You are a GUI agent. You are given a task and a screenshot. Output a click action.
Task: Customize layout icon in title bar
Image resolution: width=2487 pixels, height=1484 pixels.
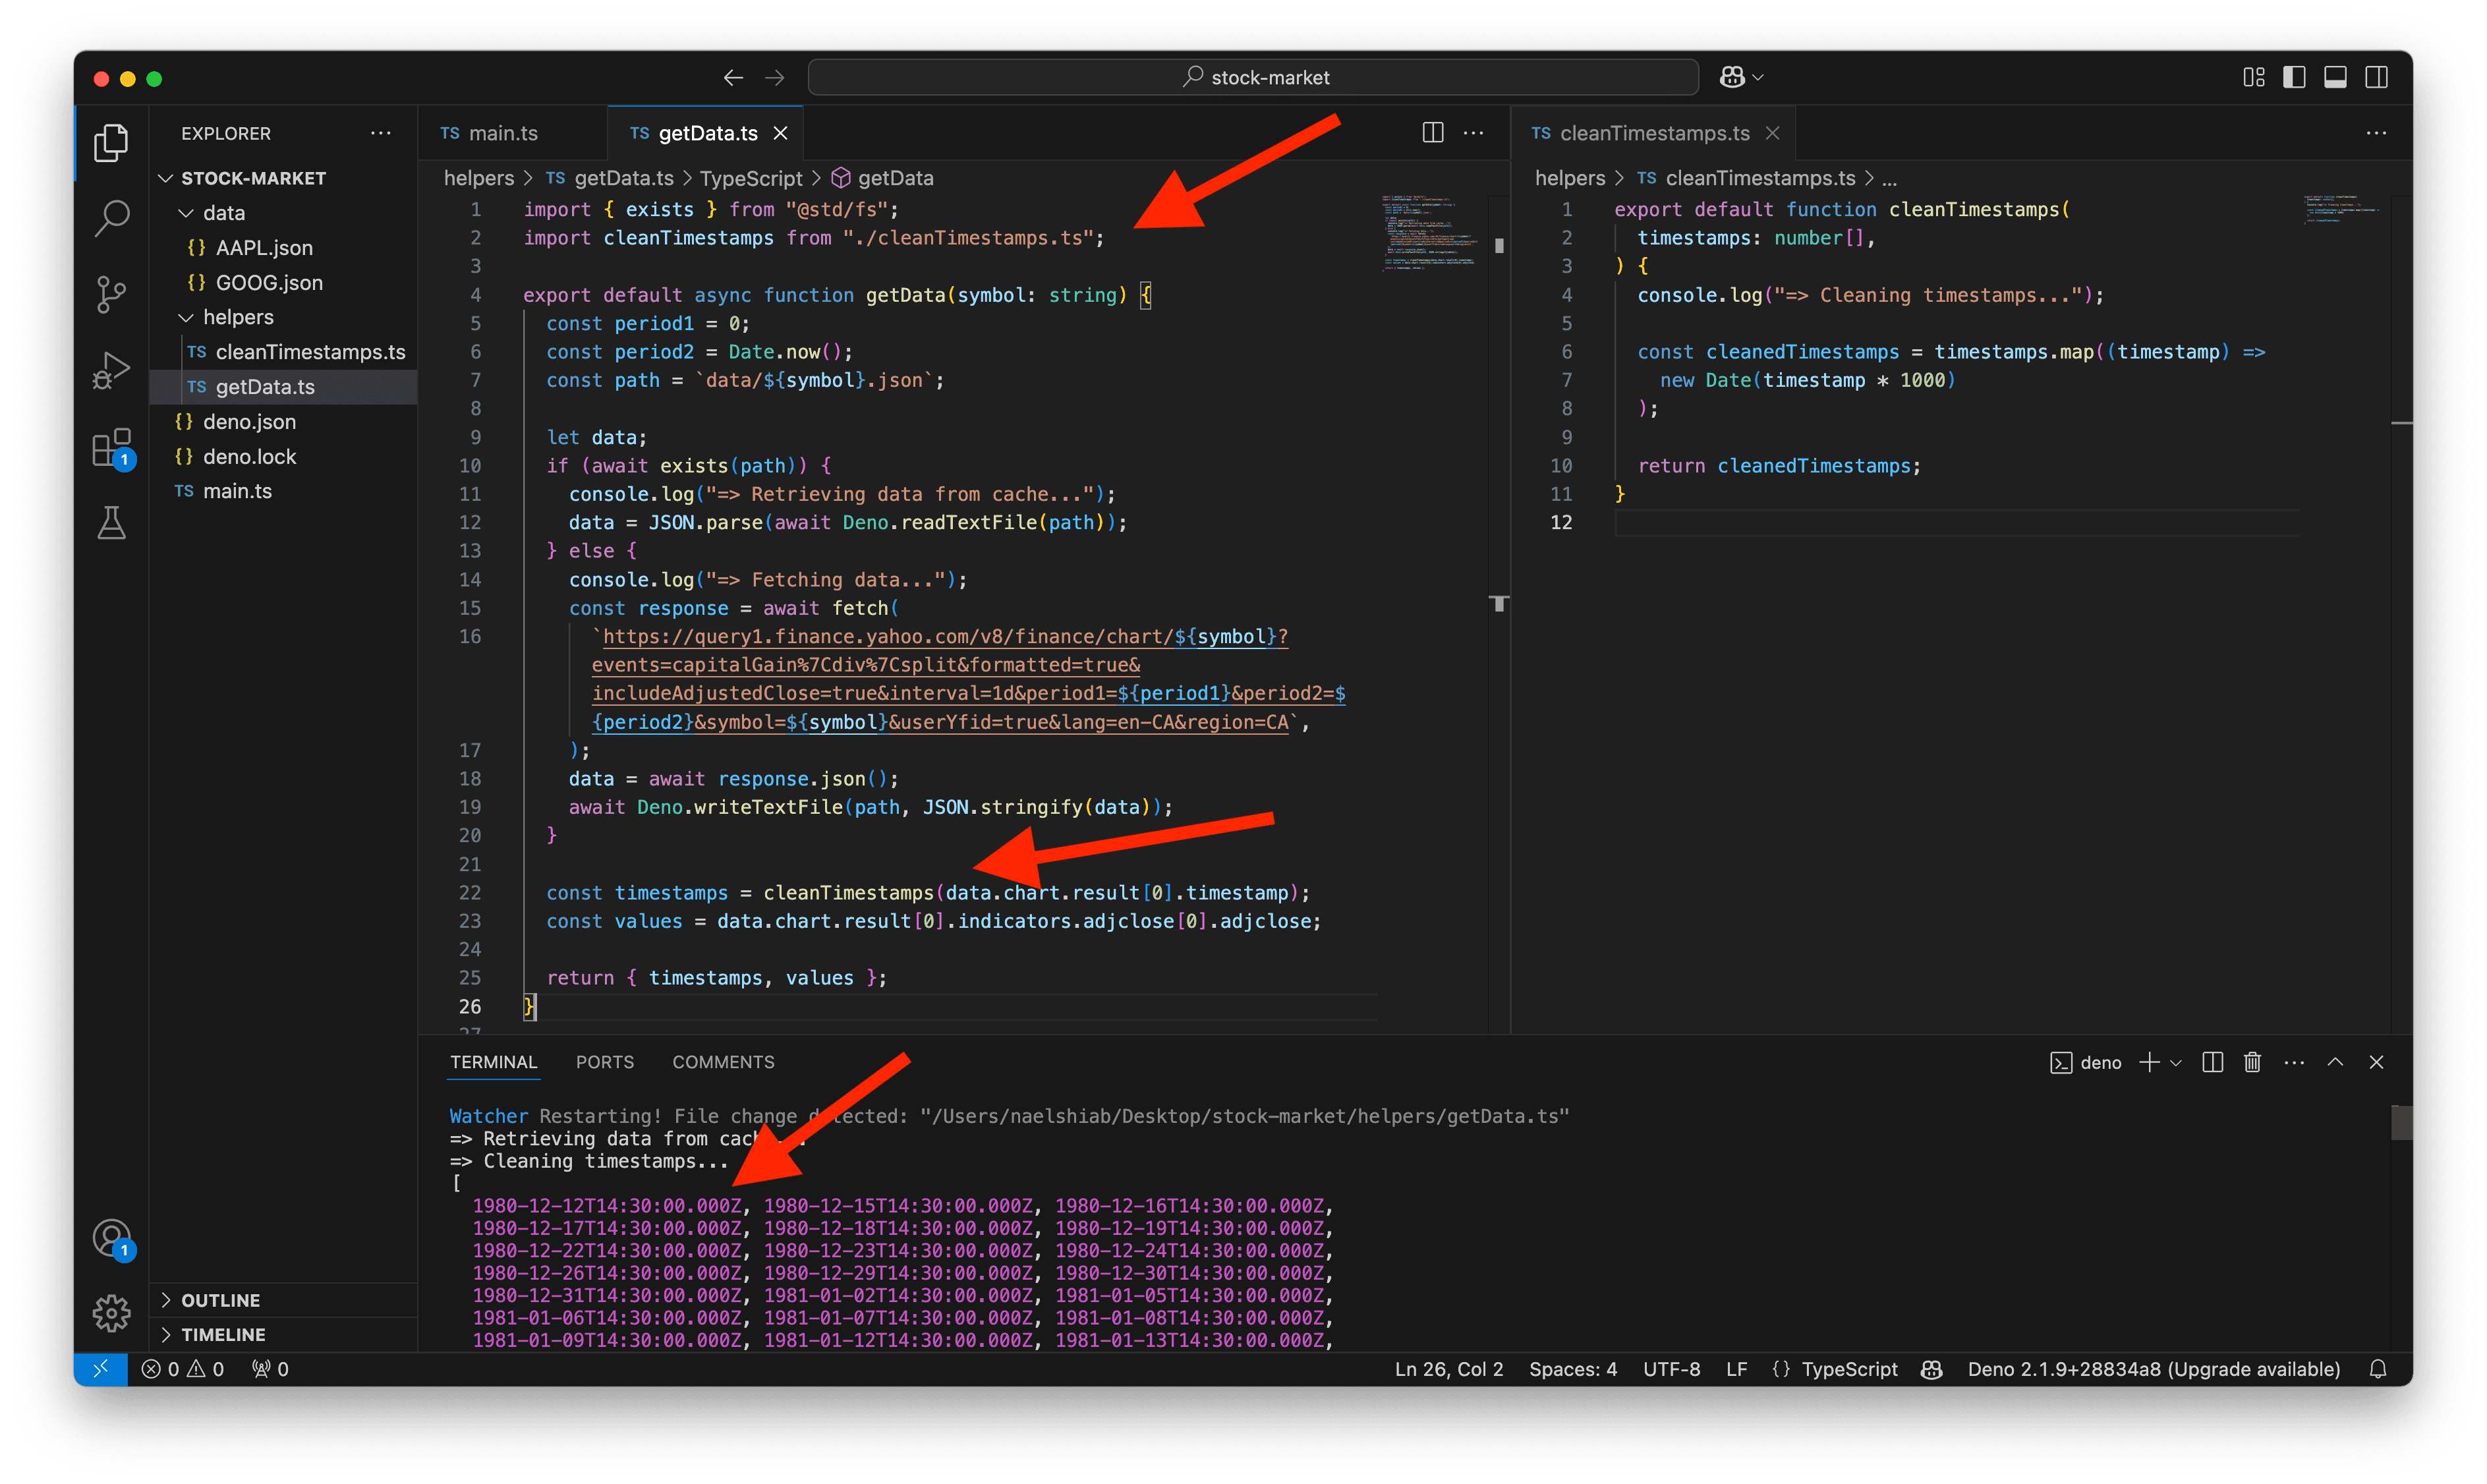pos(2253,77)
